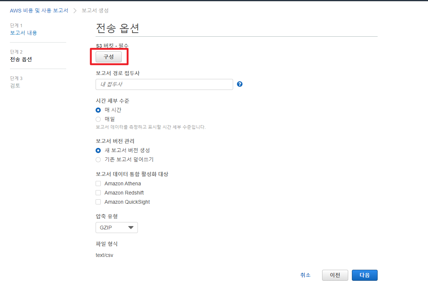
Task: Click the 취소 link
Action: pos(305,275)
